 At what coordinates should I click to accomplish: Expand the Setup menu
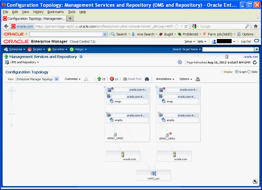point(190,41)
